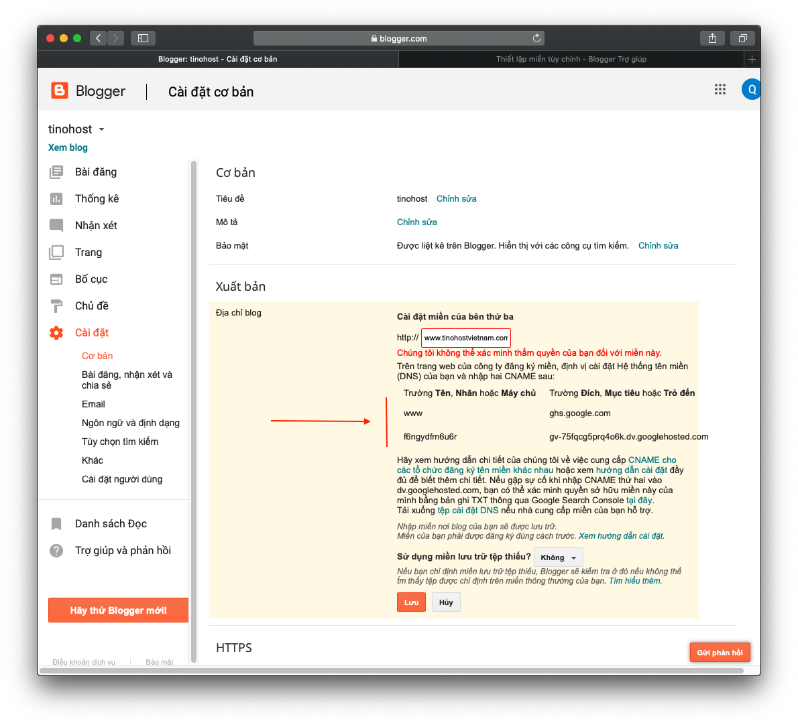The image size is (798, 725).
Task: Open Thống kê in sidebar
Action: tap(97, 199)
